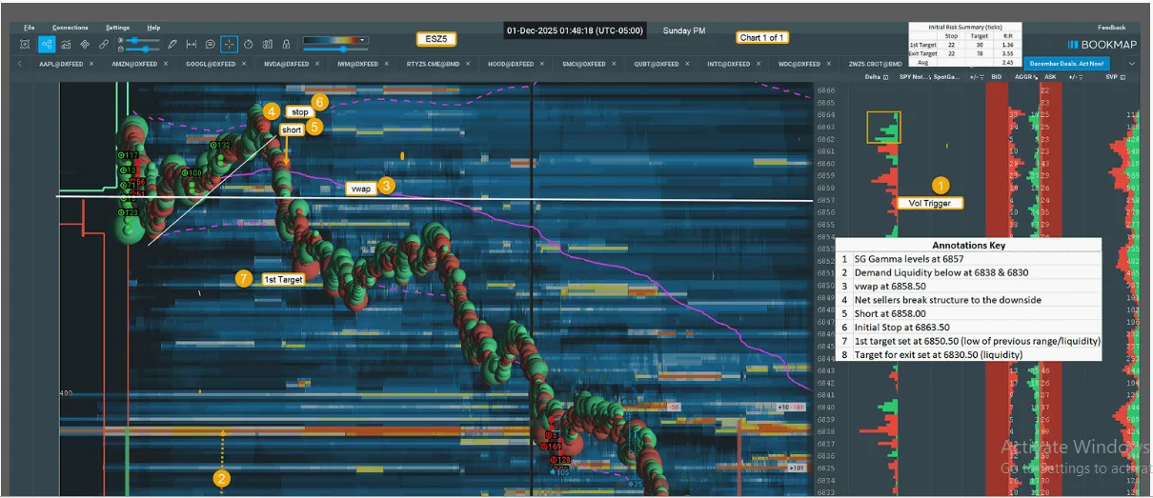1153x498 pixels.
Task: Toggle the highlighted share/network toolbar button
Action: [47, 44]
